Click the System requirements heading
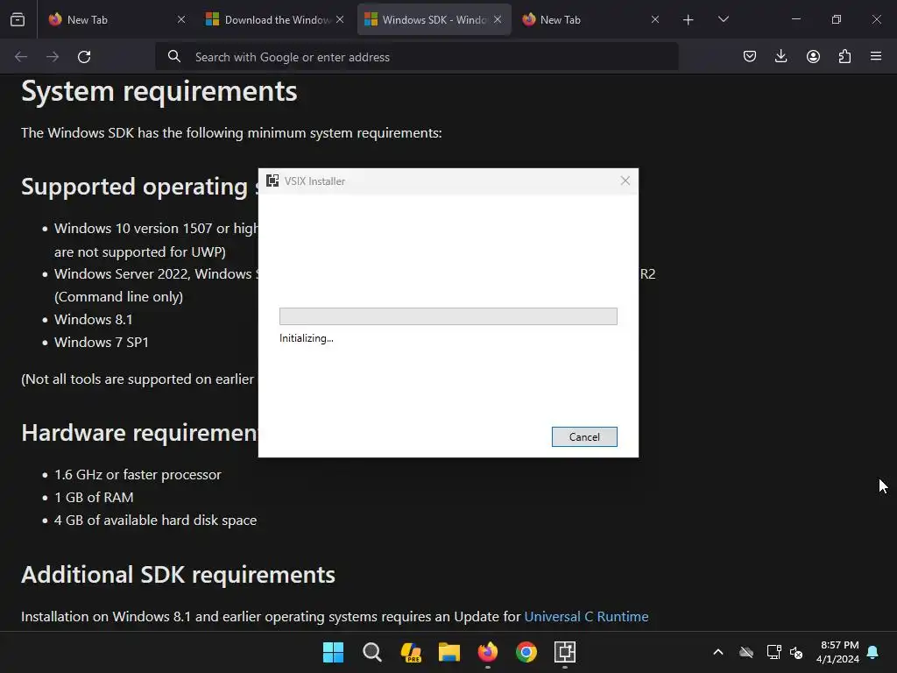The height and width of the screenshot is (673, 897). [159, 91]
